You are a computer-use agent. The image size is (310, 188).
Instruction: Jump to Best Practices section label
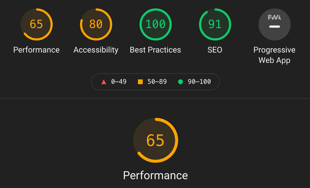156,50
